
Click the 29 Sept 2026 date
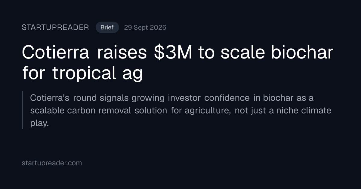[x=145, y=28]
